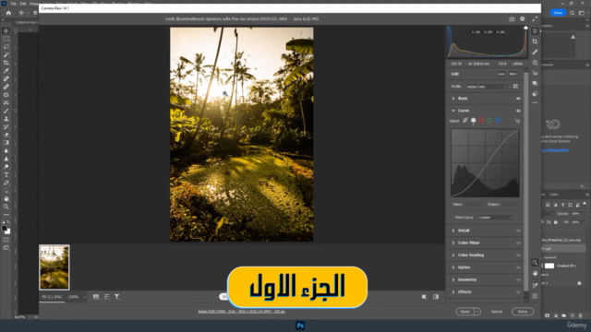This screenshot has height=332, width=591.
Task: Toggle Effects panel visibility eye
Action: [518, 292]
